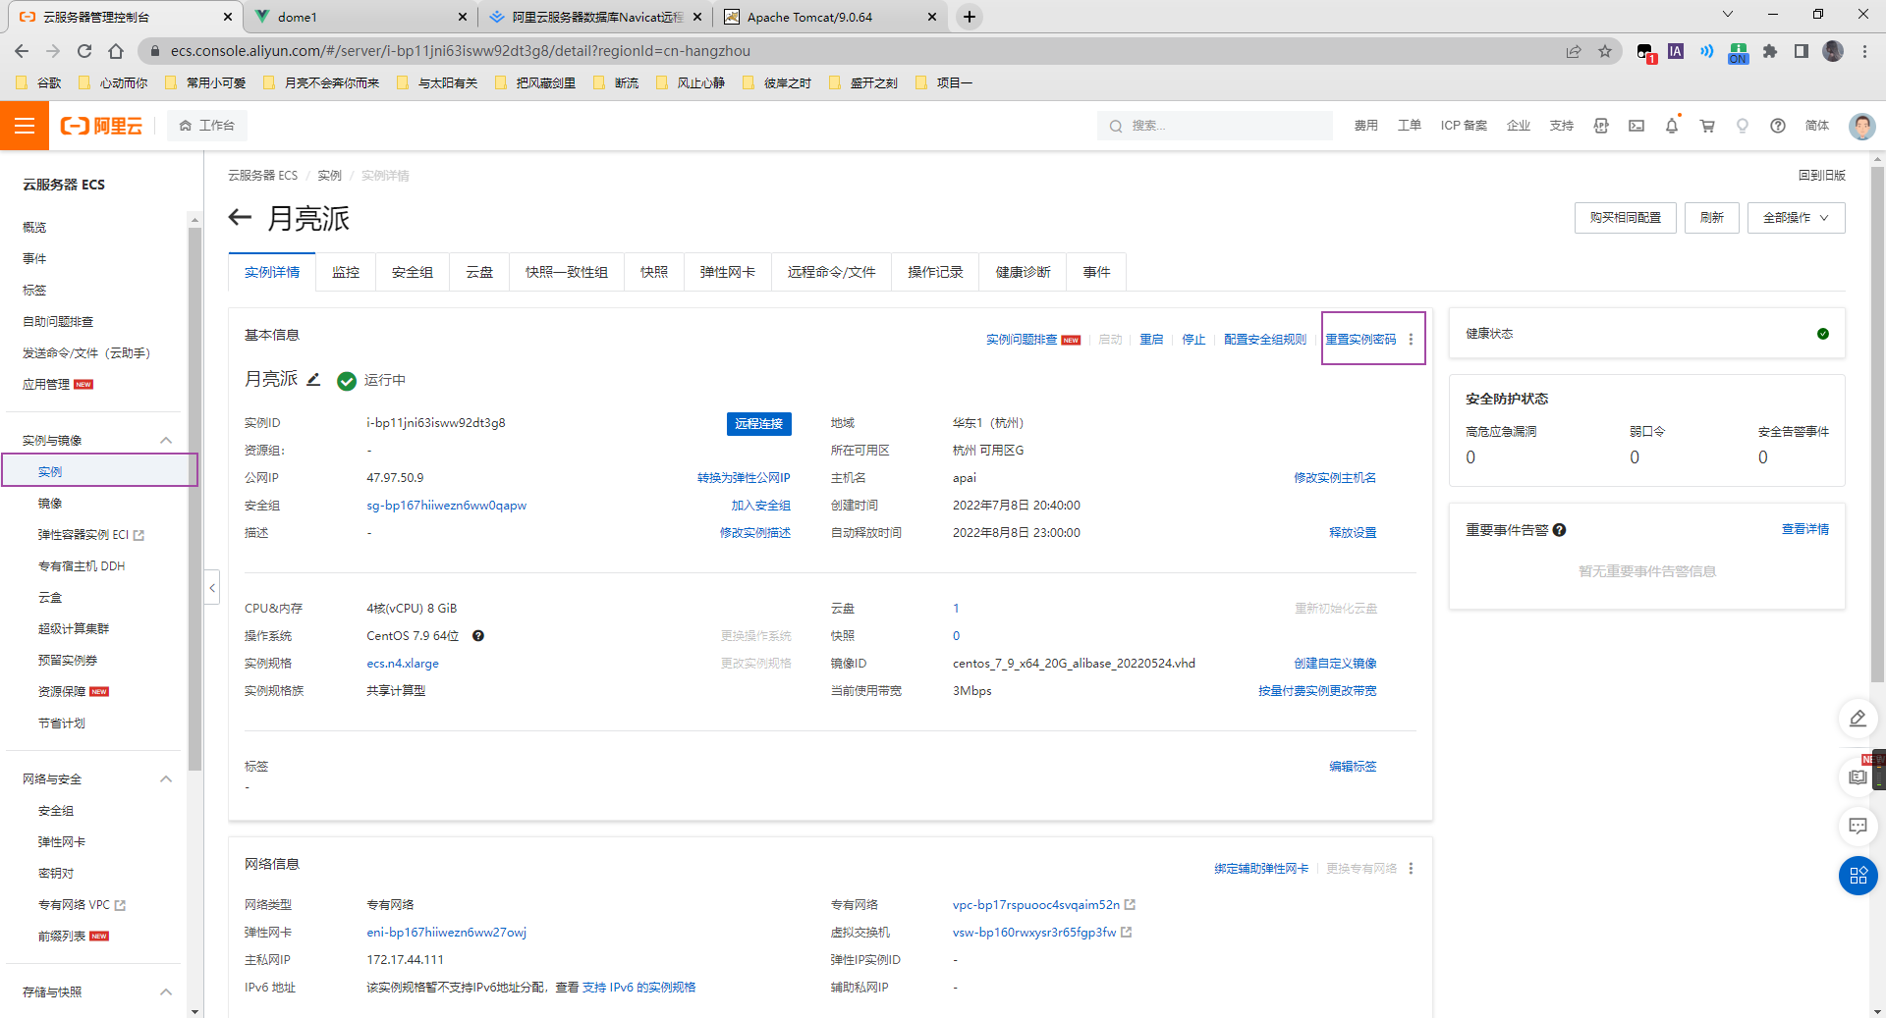Select 镜像 in the sidebar
Image resolution: width=1886 pixels, height=1018 pixels.
(50, 504)
